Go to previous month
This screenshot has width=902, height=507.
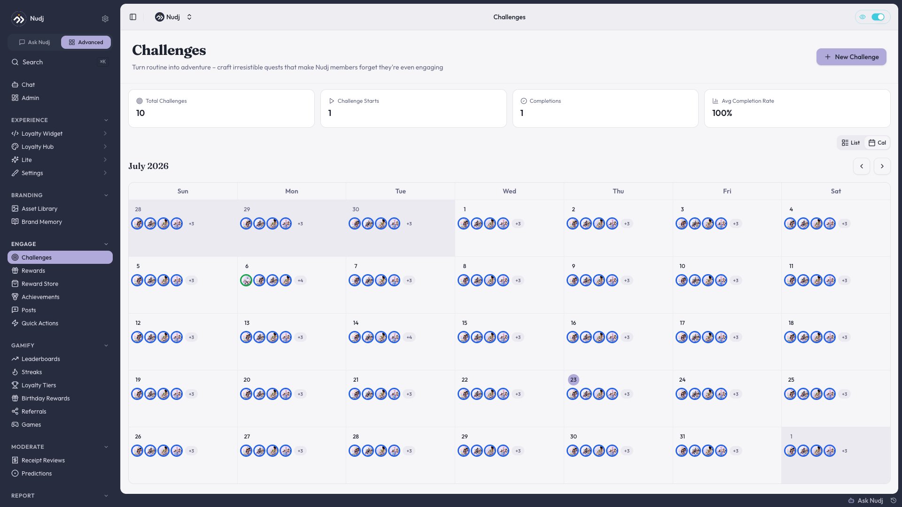point(862,166)
